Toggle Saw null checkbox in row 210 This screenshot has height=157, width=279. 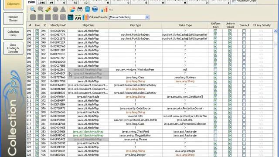coord(244,97)
